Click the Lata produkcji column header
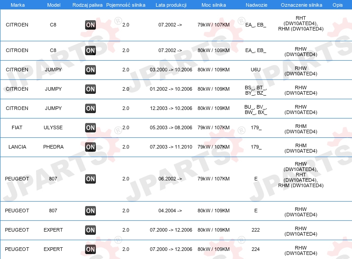Screen dimensions: 352x259 click(171, 5)
